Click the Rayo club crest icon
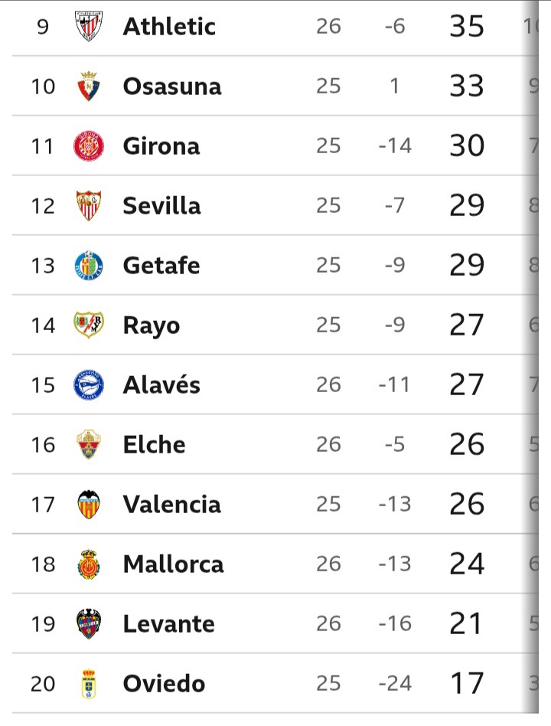Screen dimensions: 551x726 click(88, 325)
